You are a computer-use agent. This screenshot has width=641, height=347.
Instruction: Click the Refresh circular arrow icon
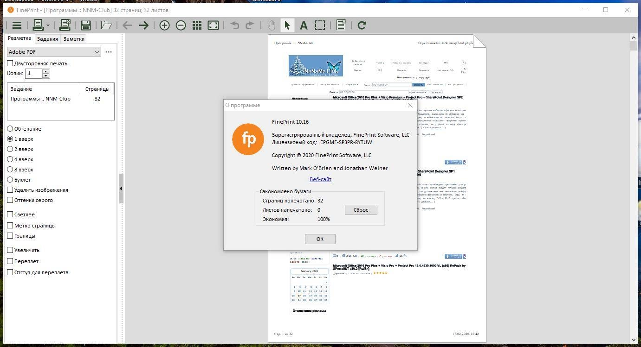(x=362, y=25)
